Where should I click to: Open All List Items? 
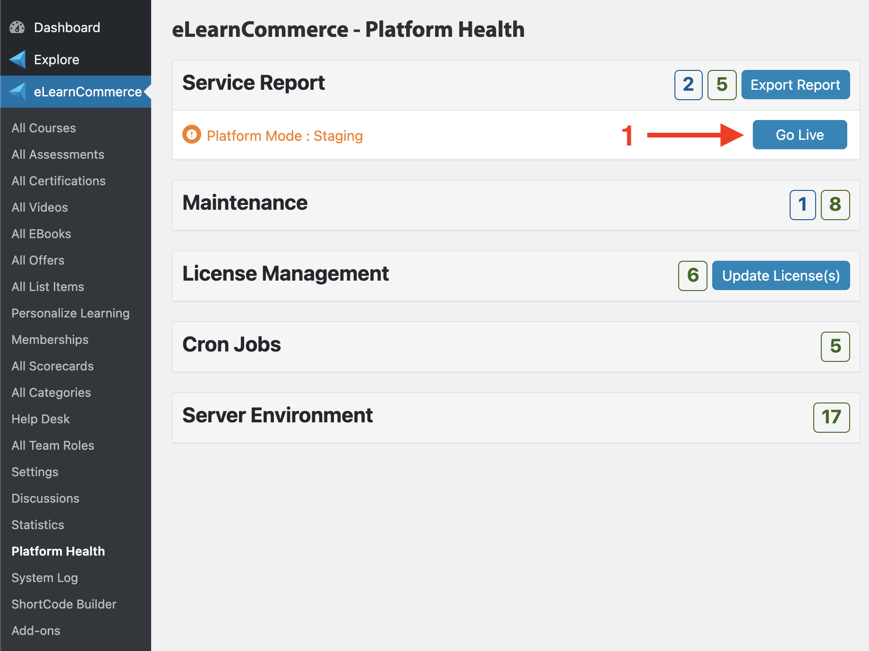[x=48, y=287]
